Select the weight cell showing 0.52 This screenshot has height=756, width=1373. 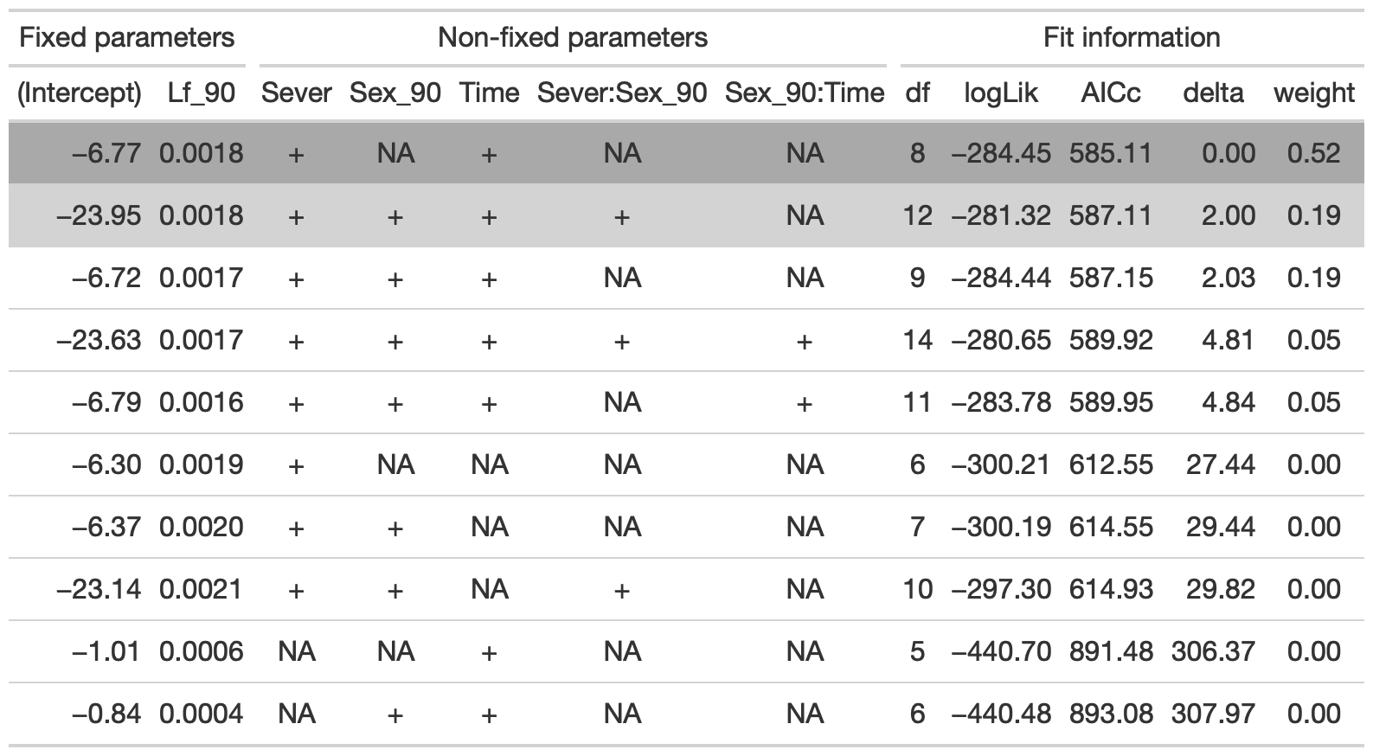click(1313, 153)
